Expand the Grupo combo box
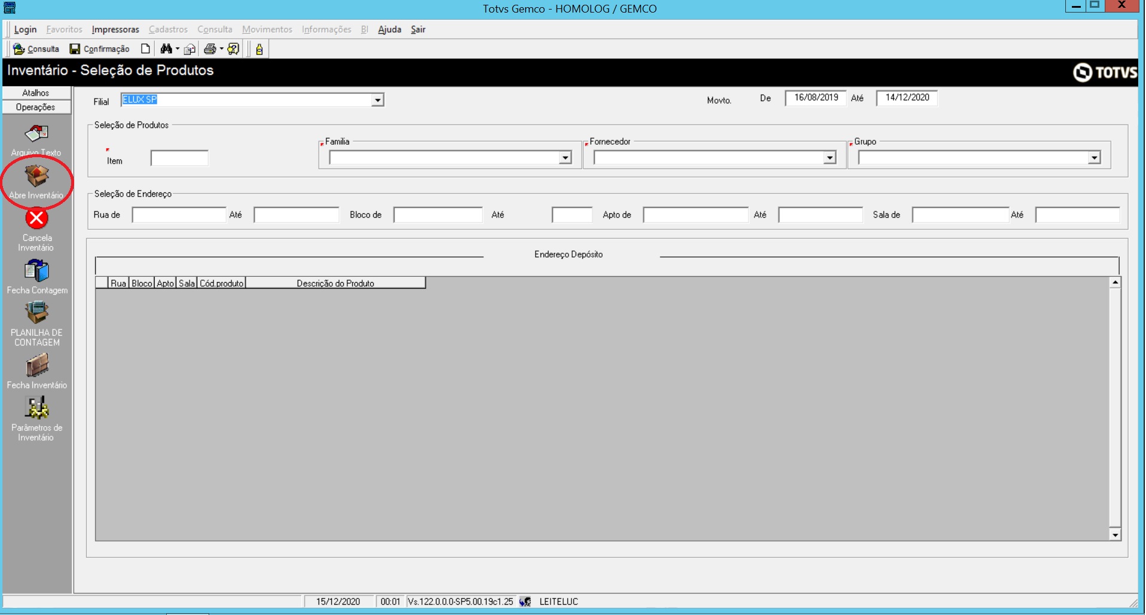The width and height of the screenshot is (1146, 615). click(x=1094, y=158)
